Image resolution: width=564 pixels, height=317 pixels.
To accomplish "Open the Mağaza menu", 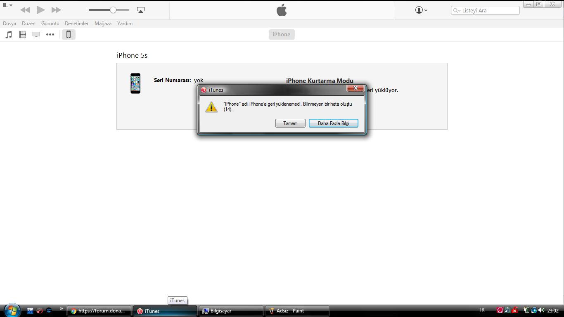I will click(x=103, y=24).
